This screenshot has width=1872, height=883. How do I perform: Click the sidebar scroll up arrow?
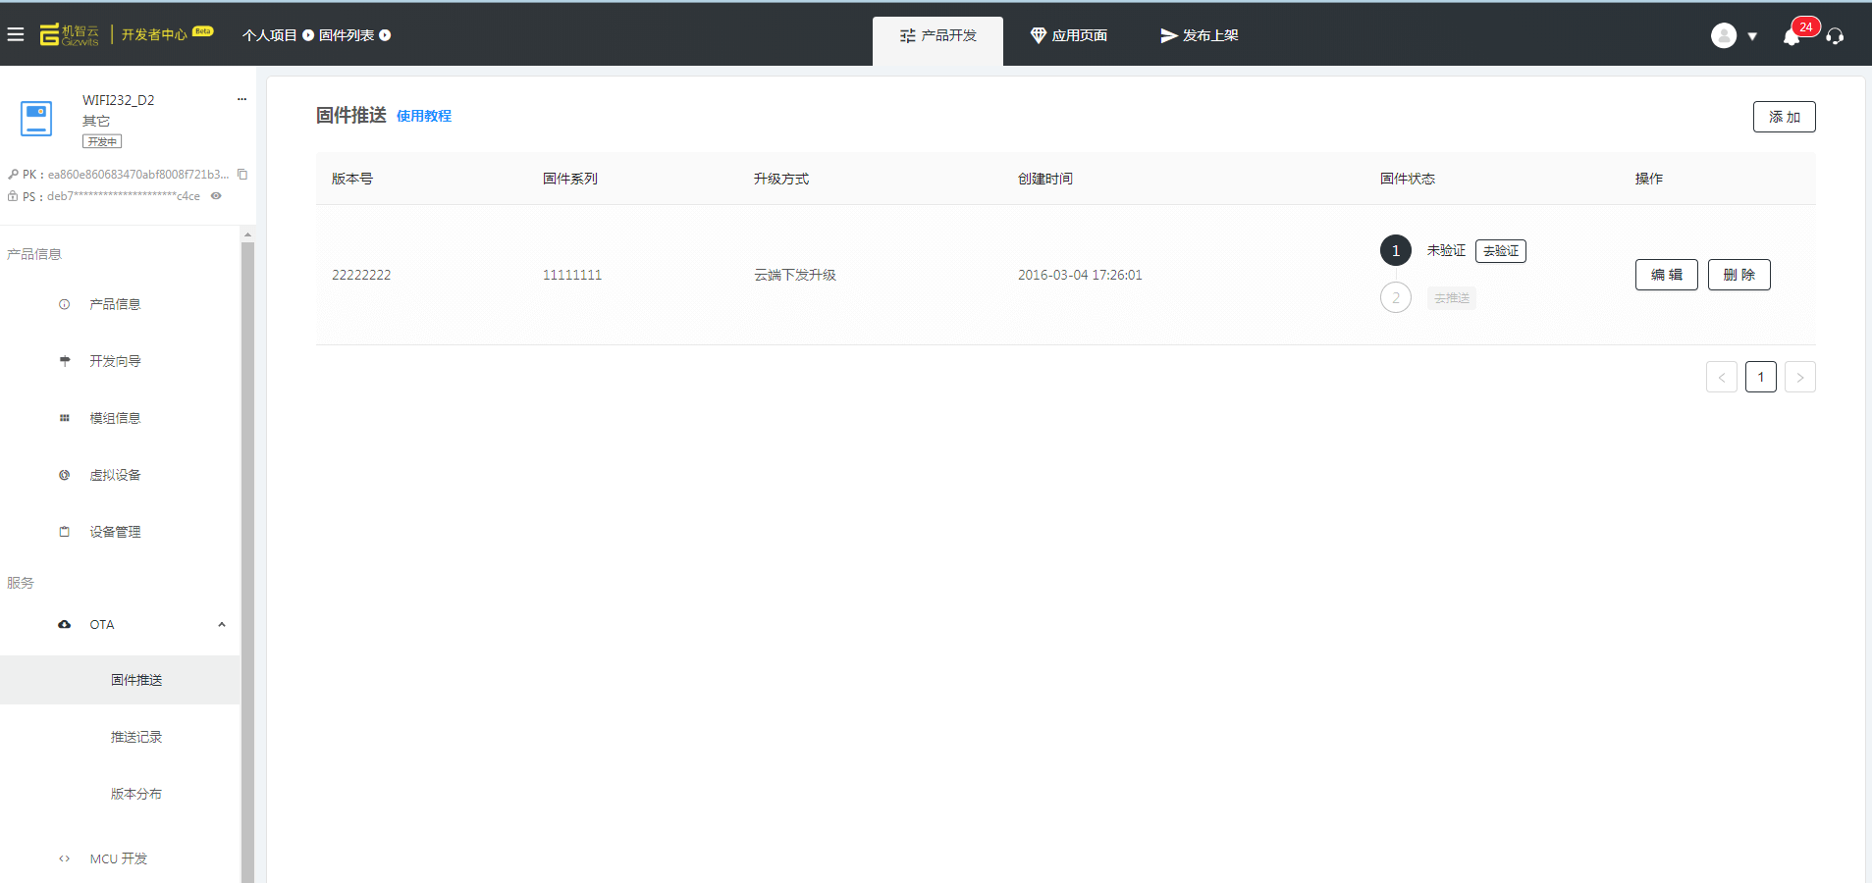[247, 234]
